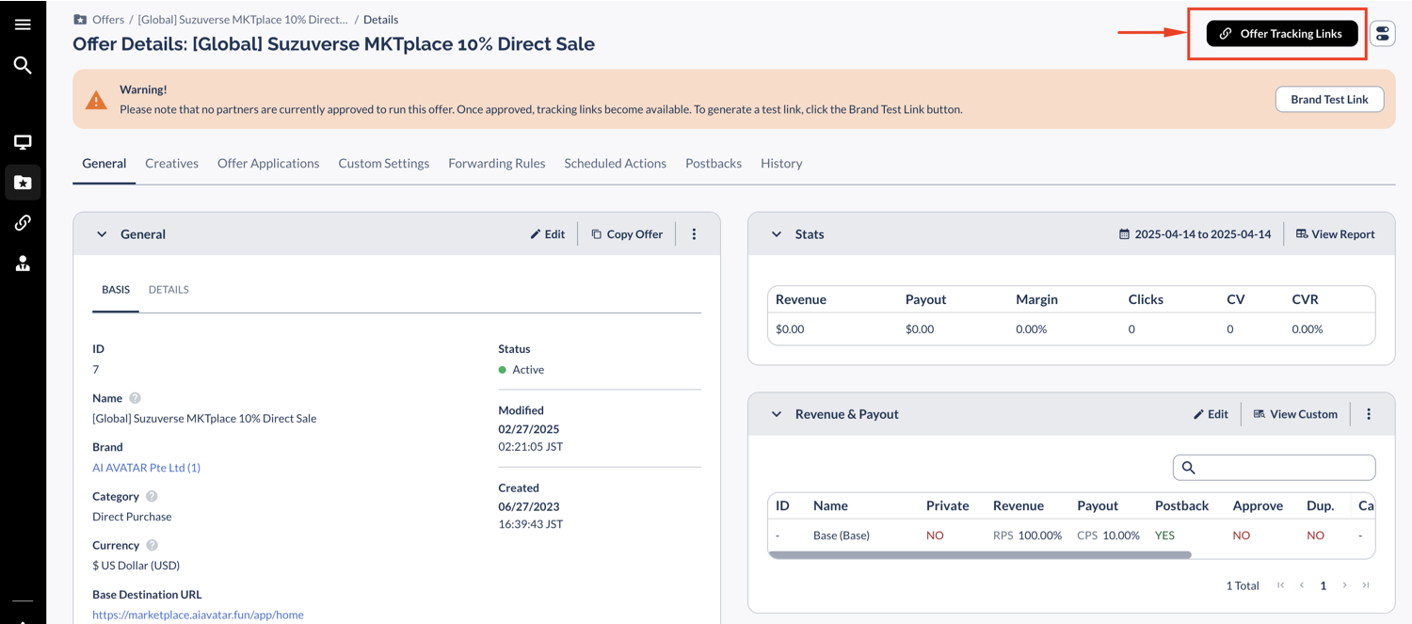Image resolution: width=1412 pixels, height=624 pixels.
Task: Click the payout table horizontal scrollbar
Action: 979,555
